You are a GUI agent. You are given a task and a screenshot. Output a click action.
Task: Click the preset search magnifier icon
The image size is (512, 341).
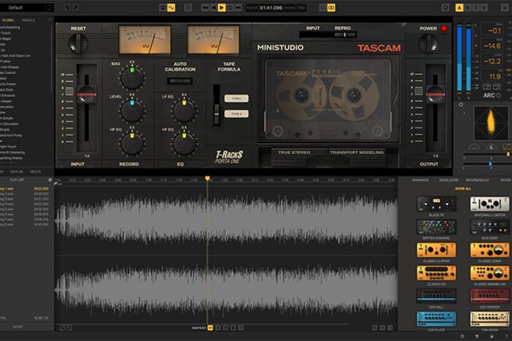click(49, 20)
